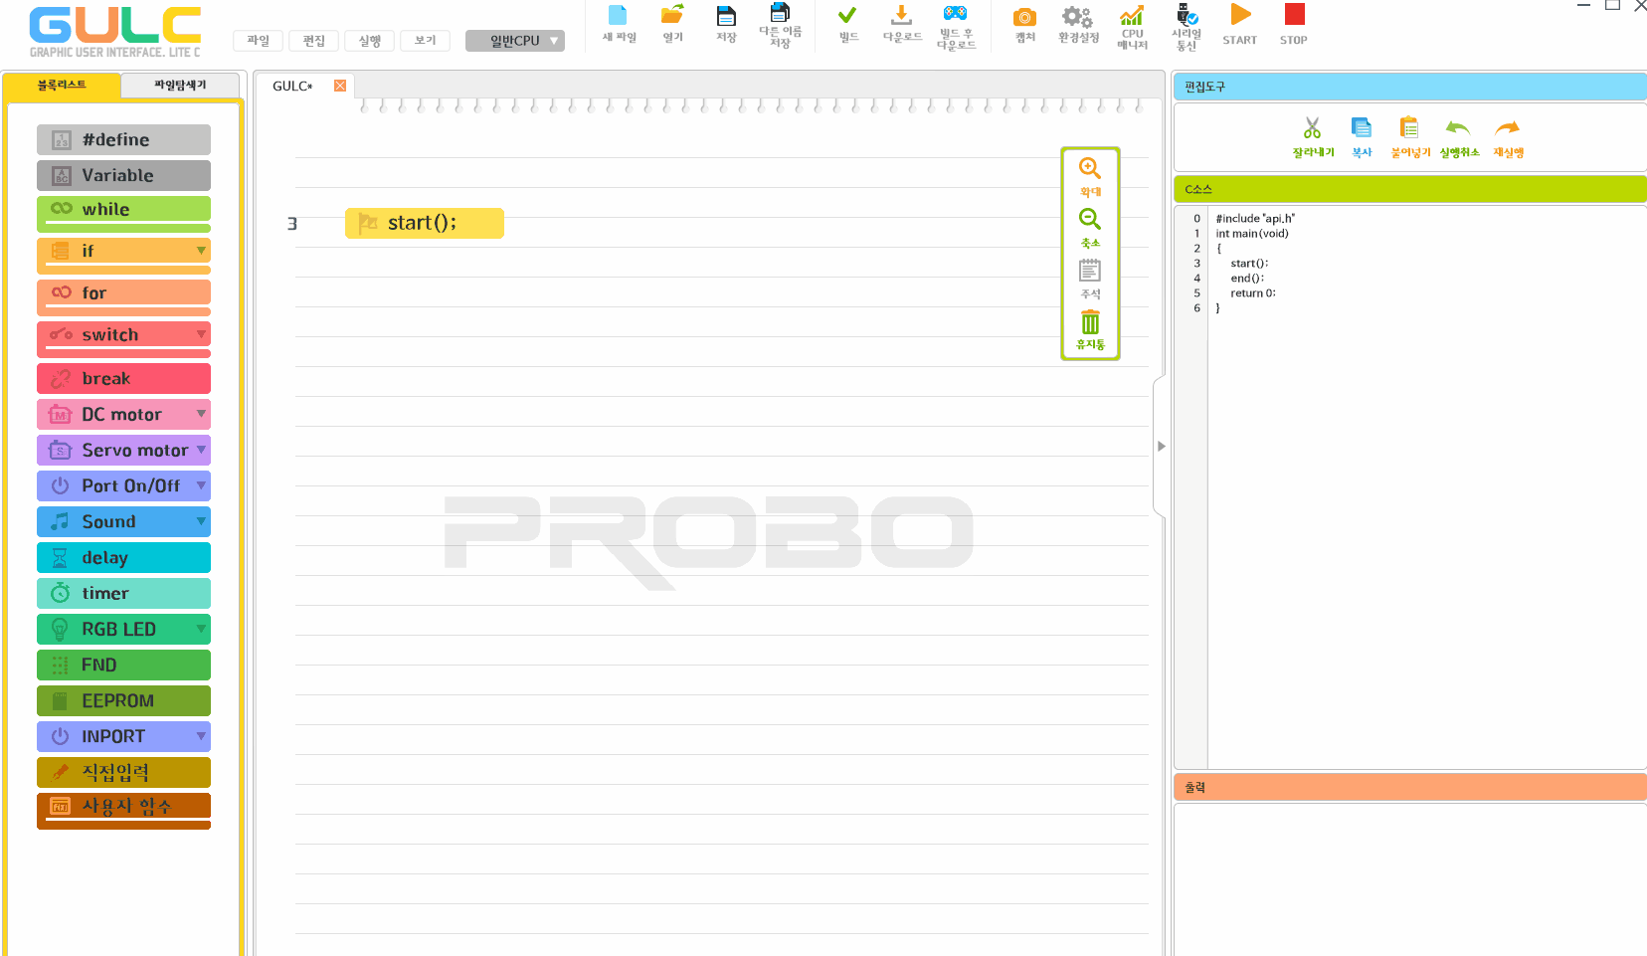Viewport: 1647px width, 956px height.
Task: Select the break block
Action: (123, 378)
